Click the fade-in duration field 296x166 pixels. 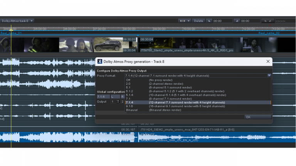[x=222, y=21]
